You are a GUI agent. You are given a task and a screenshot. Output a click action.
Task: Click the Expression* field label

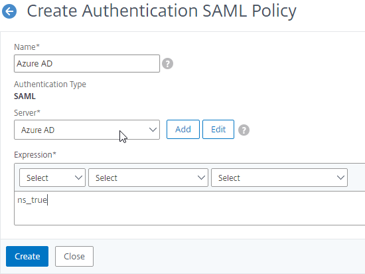pos(35,155)
